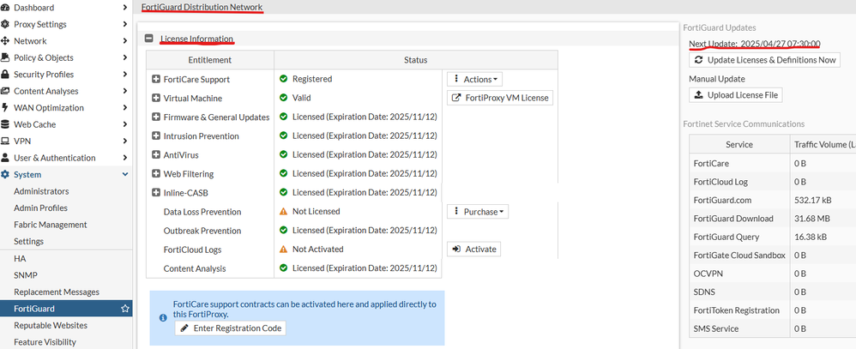
Task: Click the Web Cache icon in sidebar
Action: tap(6, 124)
